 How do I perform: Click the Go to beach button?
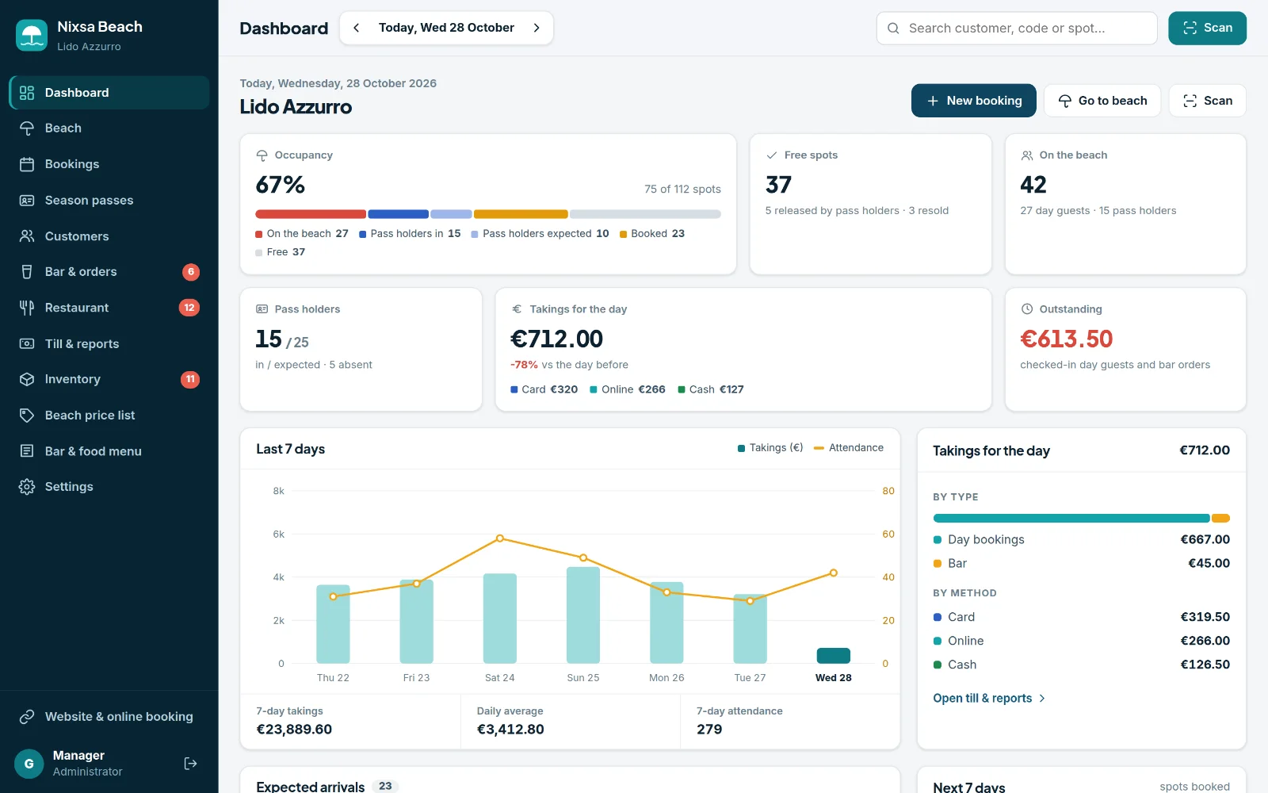(x=1102, y=101)
